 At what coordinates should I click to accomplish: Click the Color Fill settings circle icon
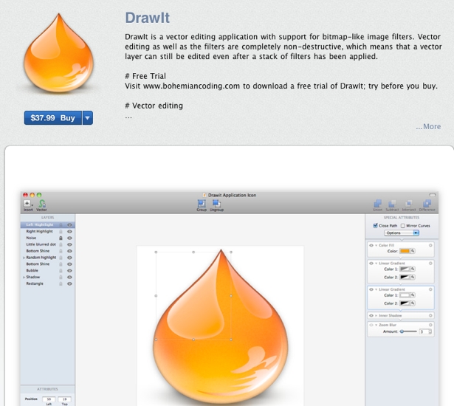tap(430, 245)
